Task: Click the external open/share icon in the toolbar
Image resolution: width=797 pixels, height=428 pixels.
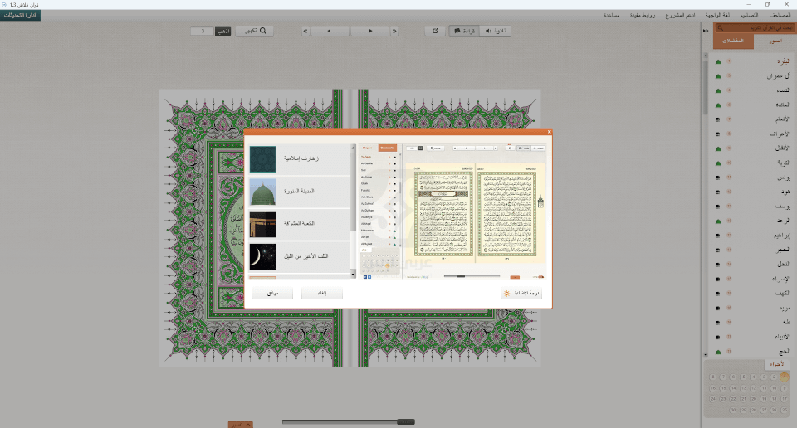Action: pos(435,31)
